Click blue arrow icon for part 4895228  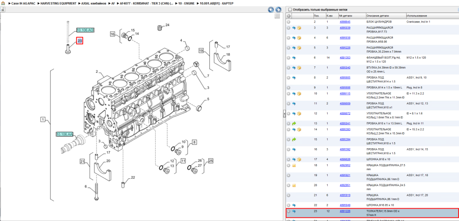(294, 48)
